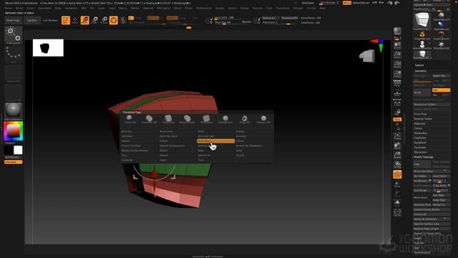The height and width of the screenshot is (258, 458).
Task: Select the SimpleBrush tool thumbnail
Action: click(x=422, y=35)
